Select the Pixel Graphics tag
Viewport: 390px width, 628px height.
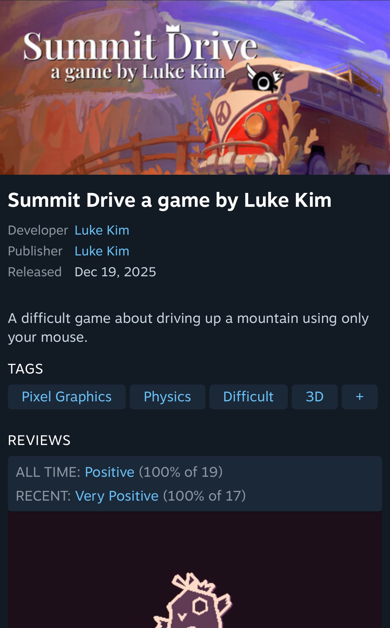67,397
